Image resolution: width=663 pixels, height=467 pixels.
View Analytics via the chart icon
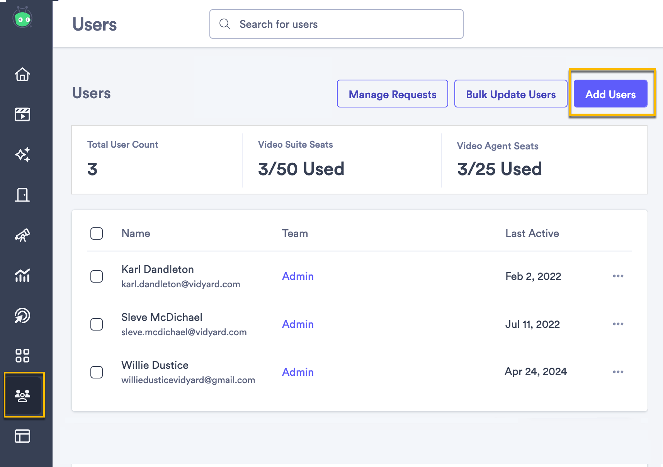[x=23, y=276]
